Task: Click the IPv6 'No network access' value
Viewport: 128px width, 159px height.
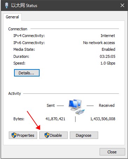Action: click(x=99, y=43)
